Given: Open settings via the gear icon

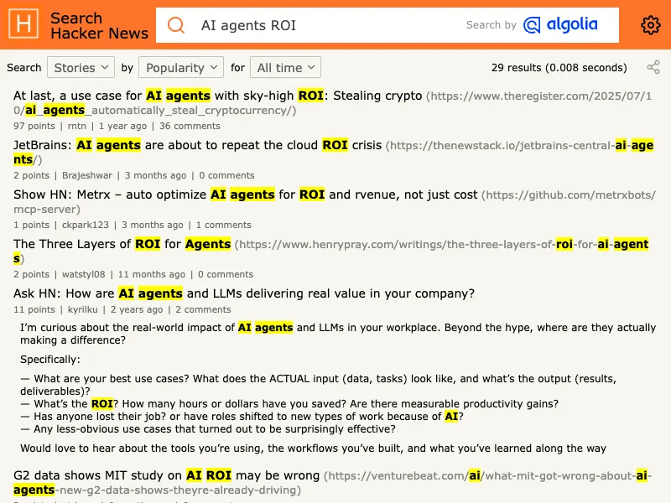Looking at the screenshot, I should 651,25.
